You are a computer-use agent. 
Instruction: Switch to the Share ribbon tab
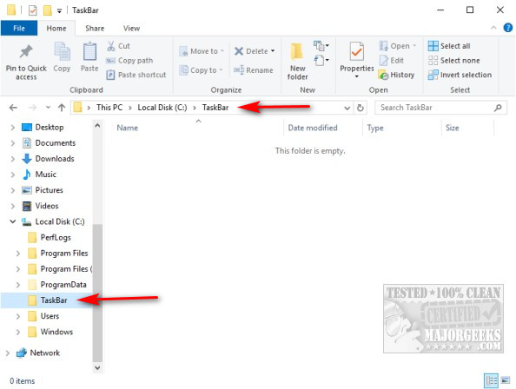95,29
